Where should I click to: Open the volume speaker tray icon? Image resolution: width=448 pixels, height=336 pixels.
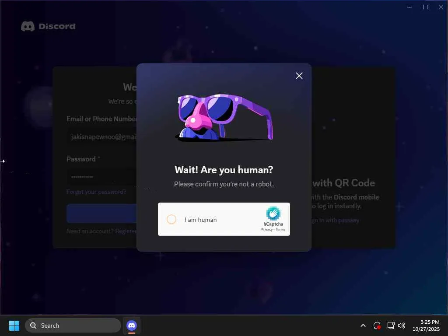click(x=402, y=325)
